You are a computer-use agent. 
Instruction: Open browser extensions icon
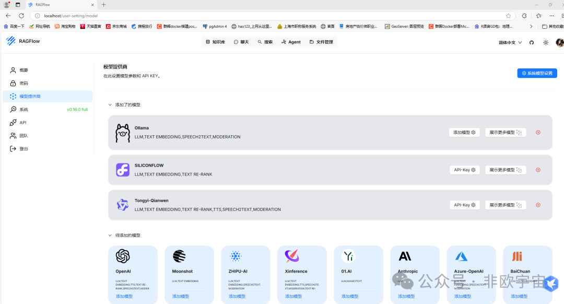[524, 16]
